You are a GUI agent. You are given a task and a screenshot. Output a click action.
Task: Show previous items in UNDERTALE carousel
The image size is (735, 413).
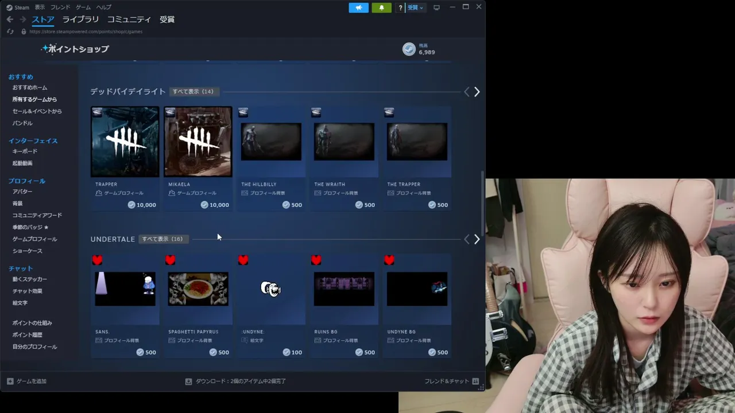click(x=466, y=239)
